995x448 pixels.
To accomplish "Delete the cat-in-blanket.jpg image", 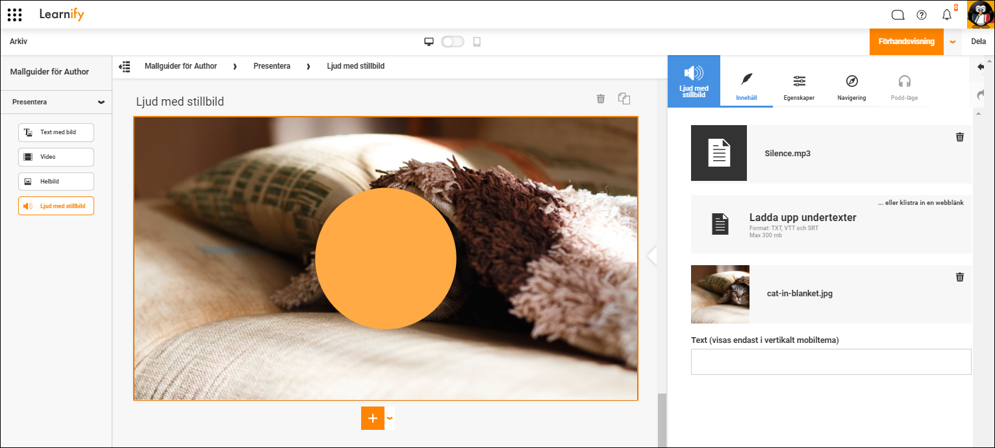I will (960, 277).
